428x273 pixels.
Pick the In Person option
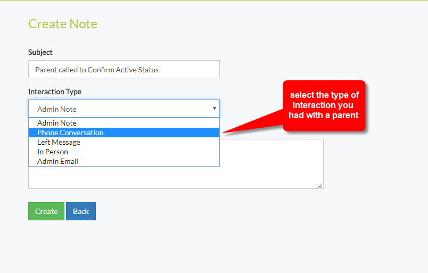tap(53, 152)
